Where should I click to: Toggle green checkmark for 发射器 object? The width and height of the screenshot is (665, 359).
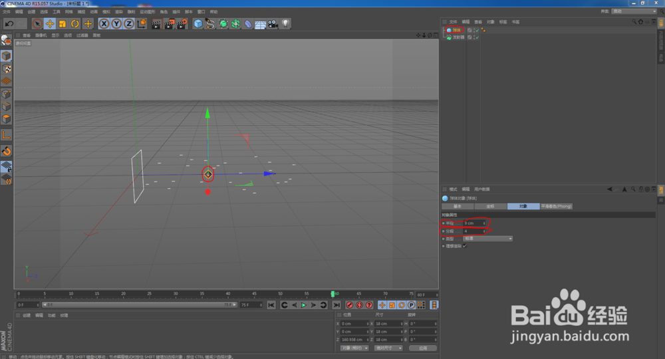[x=477, y=37]
